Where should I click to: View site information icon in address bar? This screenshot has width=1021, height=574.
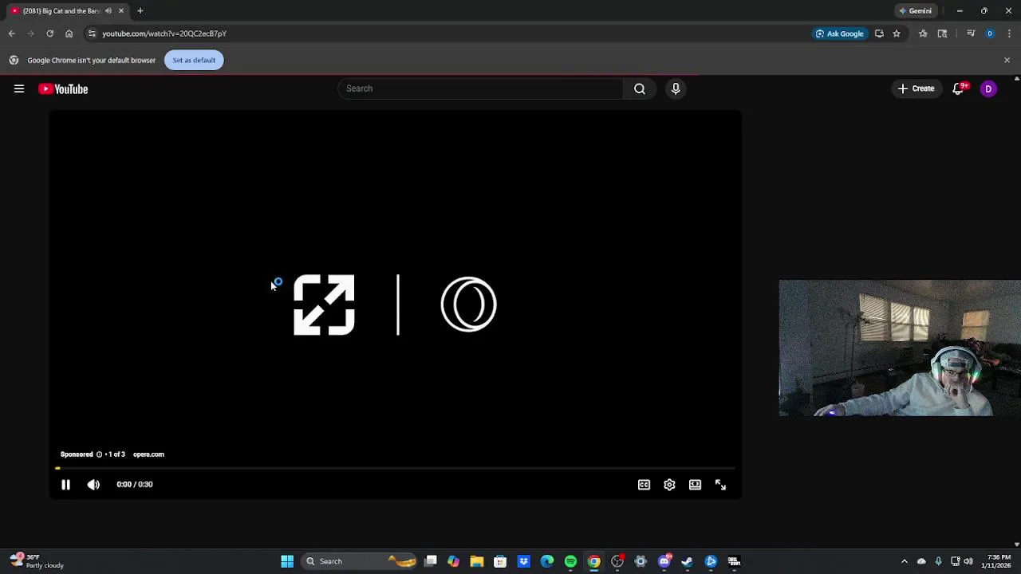click(x=92, y=33)
